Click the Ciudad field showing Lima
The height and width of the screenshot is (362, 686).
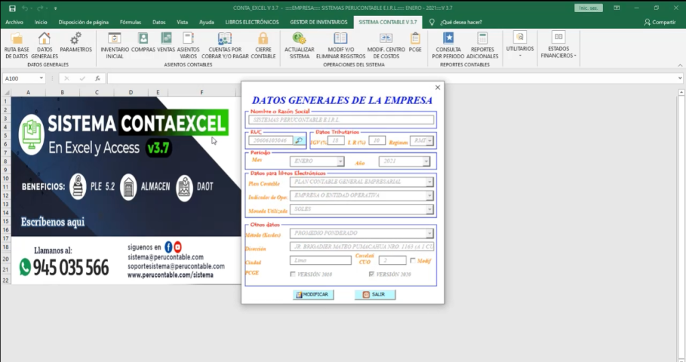(320, 261)
